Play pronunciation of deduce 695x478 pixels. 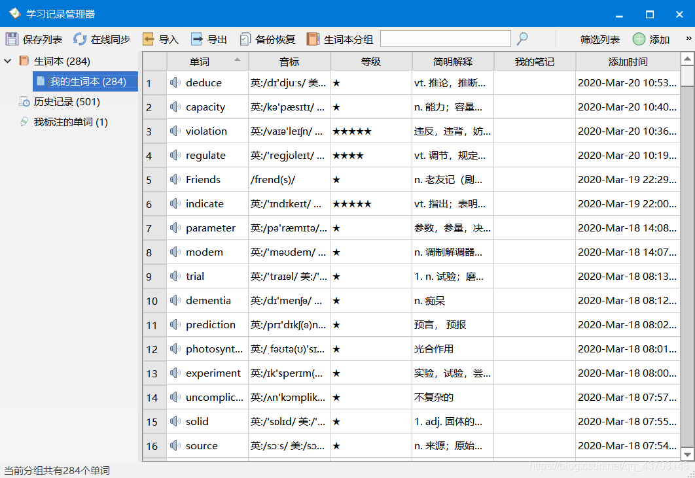pos(175,82)
